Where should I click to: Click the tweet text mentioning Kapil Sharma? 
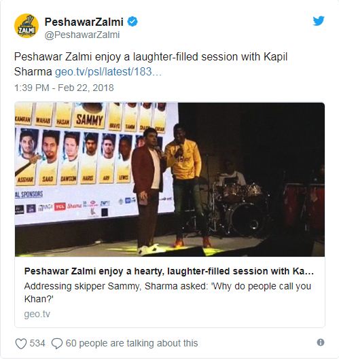point(151,65)
